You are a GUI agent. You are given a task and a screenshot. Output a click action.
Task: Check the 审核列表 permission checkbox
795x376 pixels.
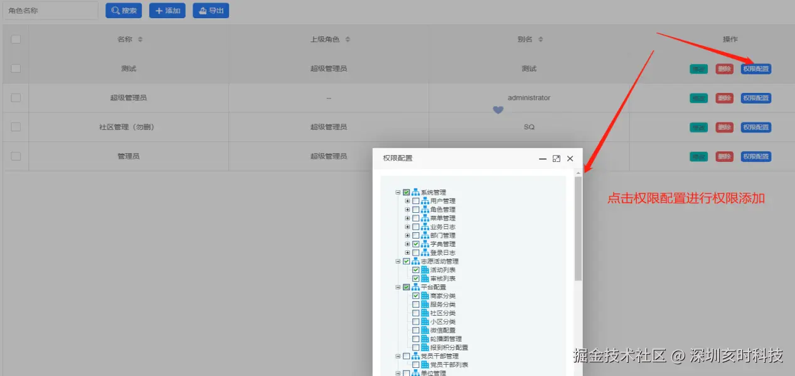[415, 278]
